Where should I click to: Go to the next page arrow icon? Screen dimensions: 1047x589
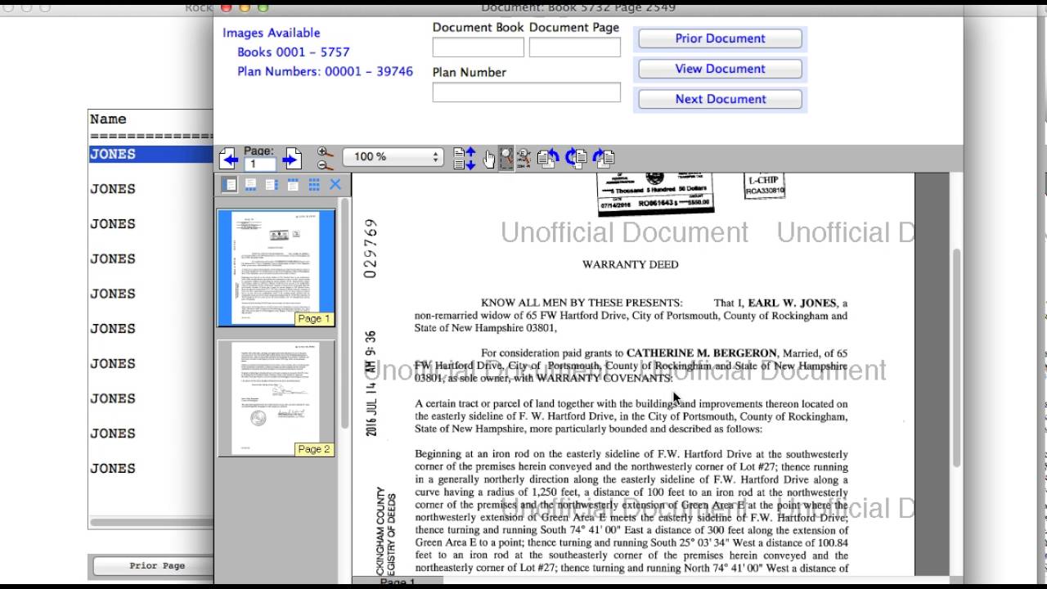[292, 159]
